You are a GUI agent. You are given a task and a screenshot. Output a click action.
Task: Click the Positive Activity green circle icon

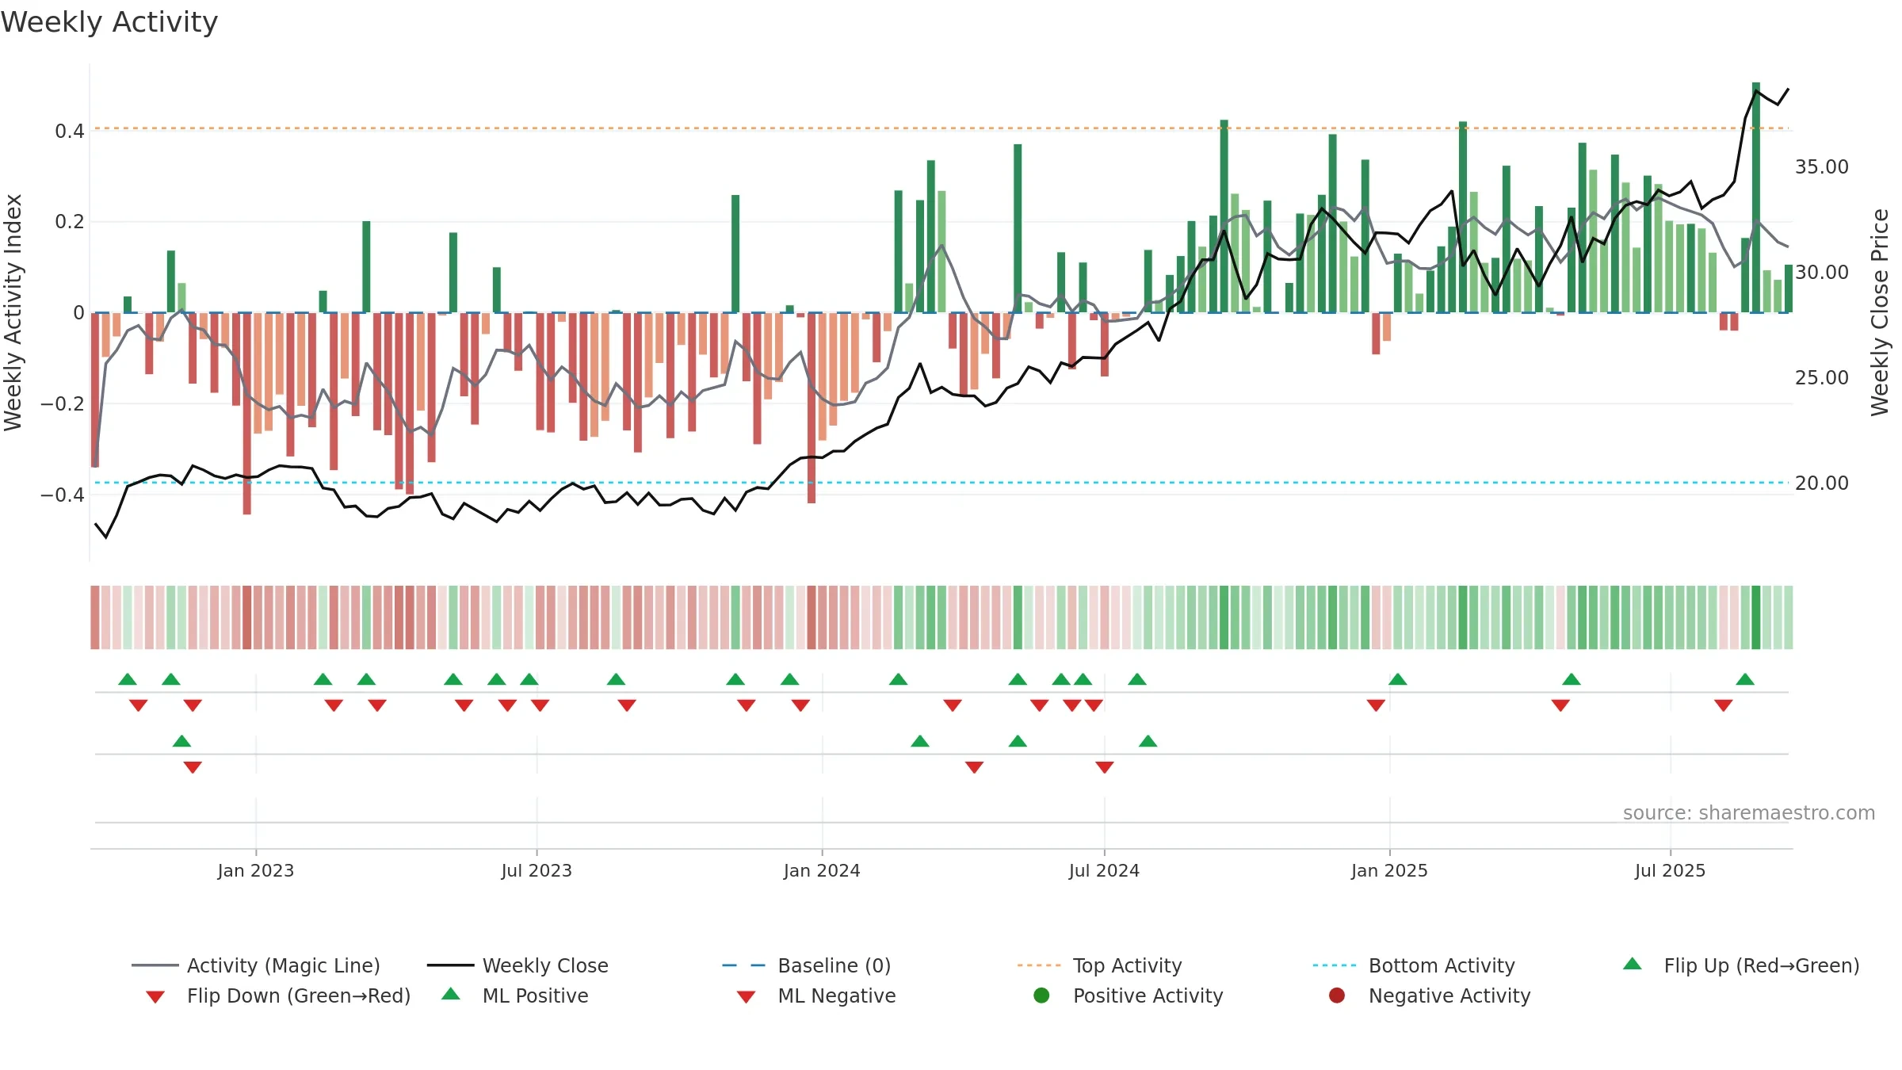[1041, 995]
